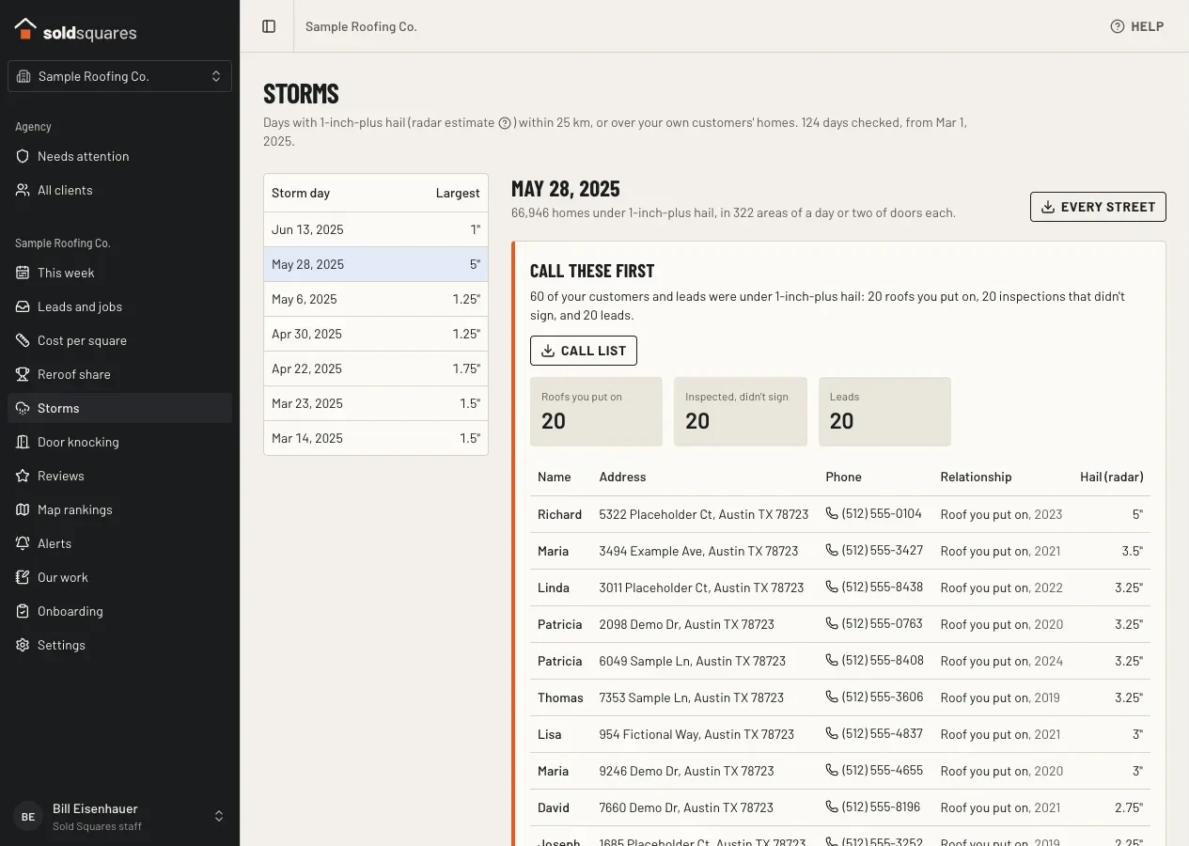Go to Map rankings

tap(119, 509)
